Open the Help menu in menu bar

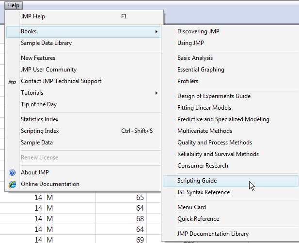pos(13,5)
